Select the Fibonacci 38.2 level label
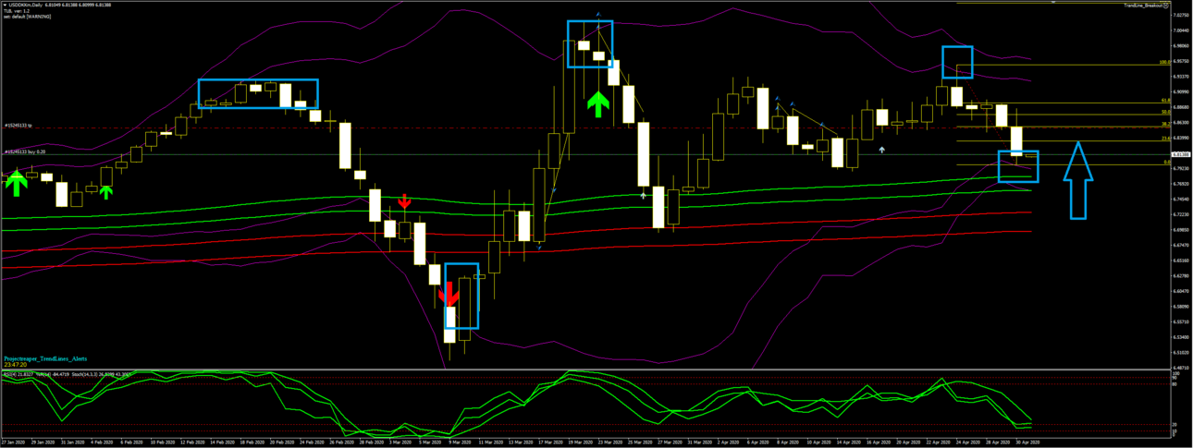 point(1165,125)
